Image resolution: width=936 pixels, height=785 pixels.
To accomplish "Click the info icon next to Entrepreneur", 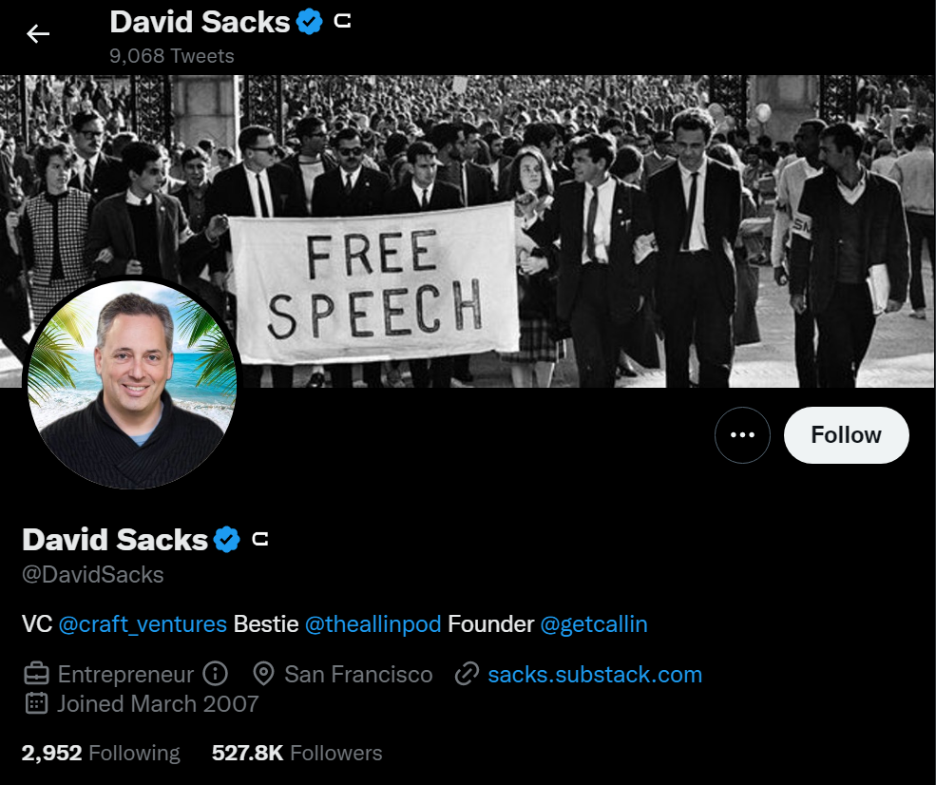I will pos(216,675).
